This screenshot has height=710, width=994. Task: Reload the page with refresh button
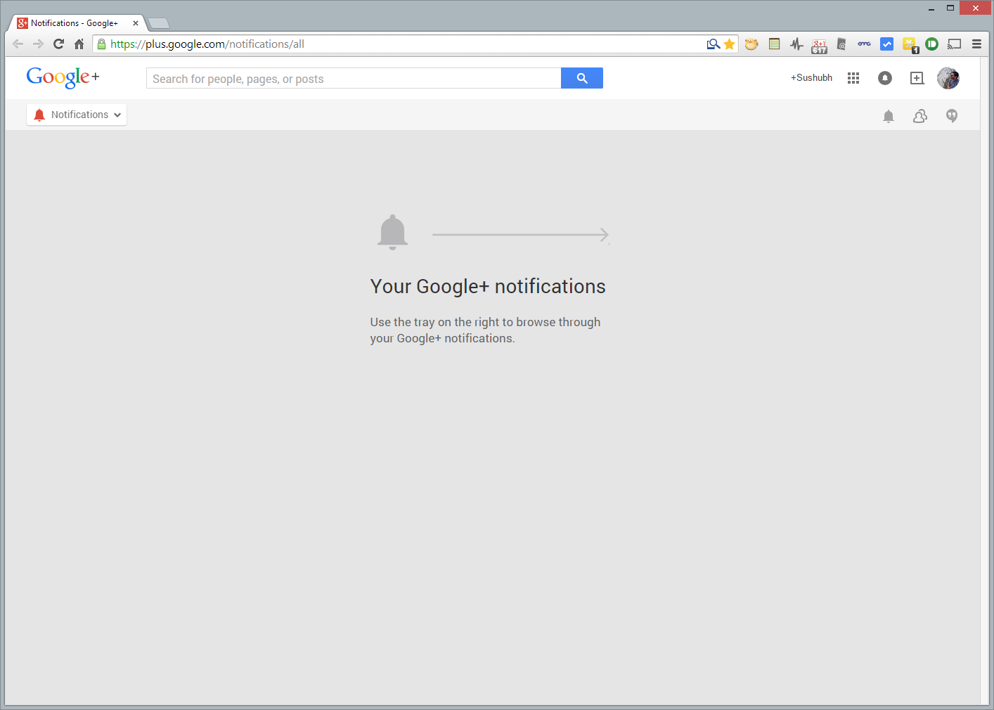click(x=59, y=44)
